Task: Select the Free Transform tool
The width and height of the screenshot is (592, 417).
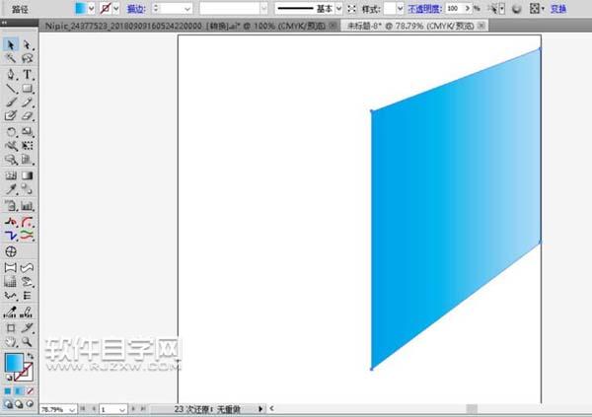Action: [27, 146]
